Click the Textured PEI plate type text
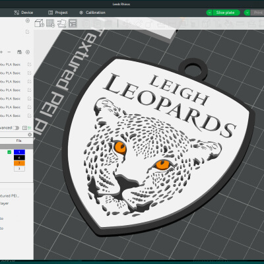Image resolution: width=264 pixels, height=264 pixels. [x=9, y=195]
